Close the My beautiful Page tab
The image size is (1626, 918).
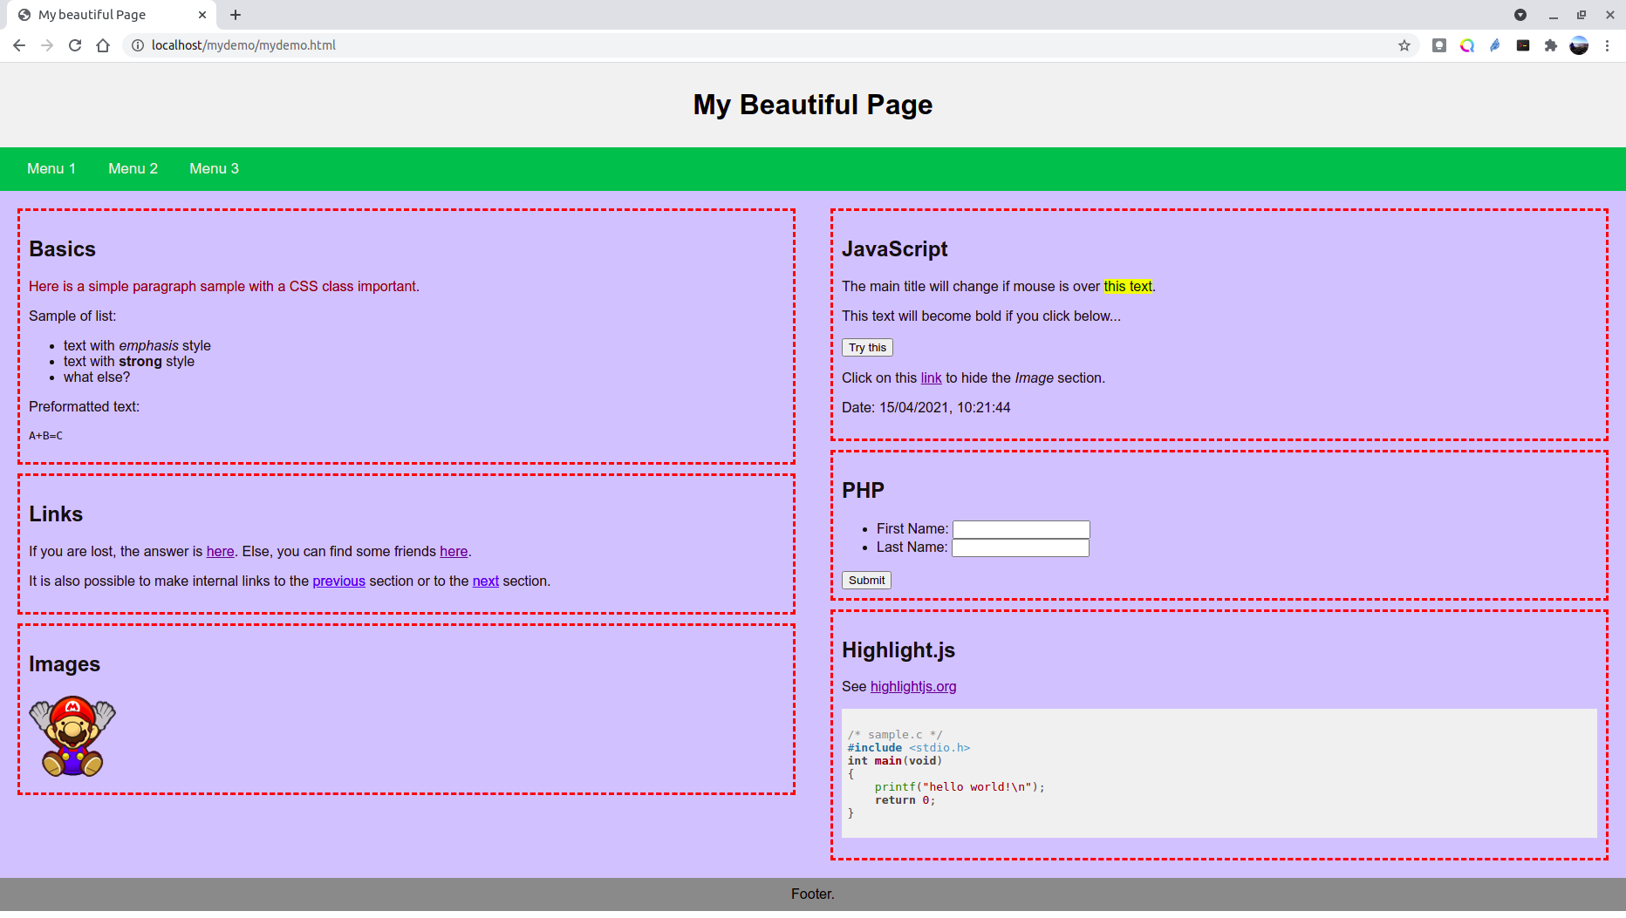202,15
